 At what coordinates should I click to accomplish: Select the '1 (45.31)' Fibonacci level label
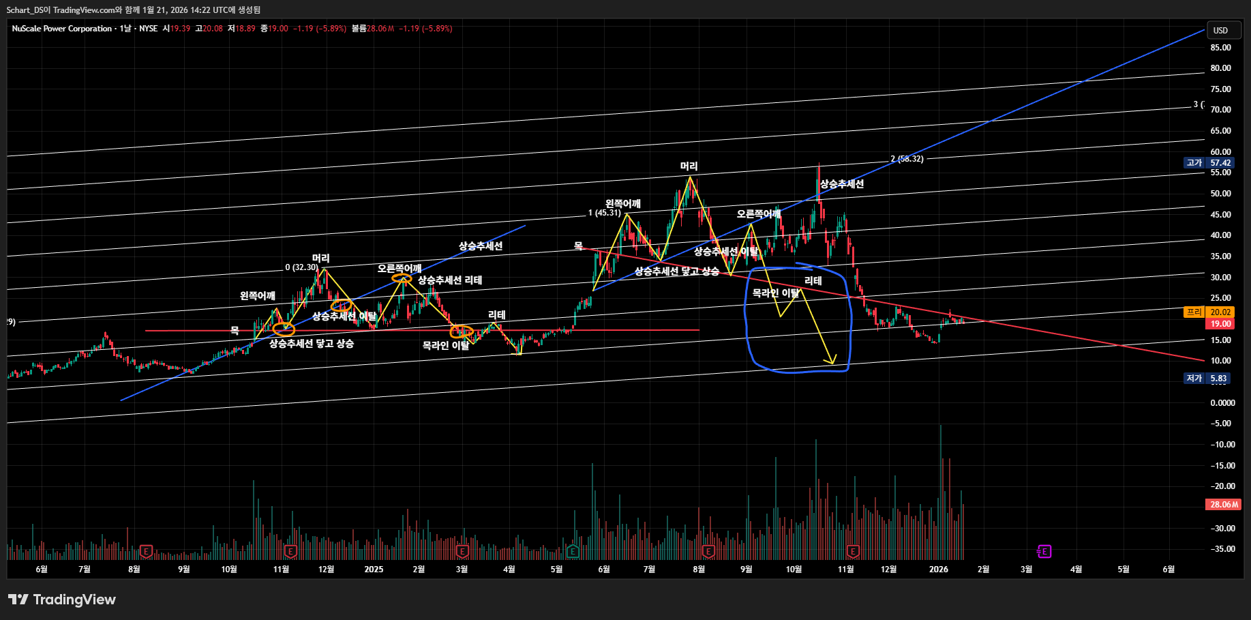click(x=605, y=213)
